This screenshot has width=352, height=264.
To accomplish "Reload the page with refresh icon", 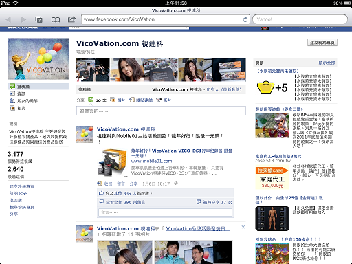I will click(x=245, y=19).
